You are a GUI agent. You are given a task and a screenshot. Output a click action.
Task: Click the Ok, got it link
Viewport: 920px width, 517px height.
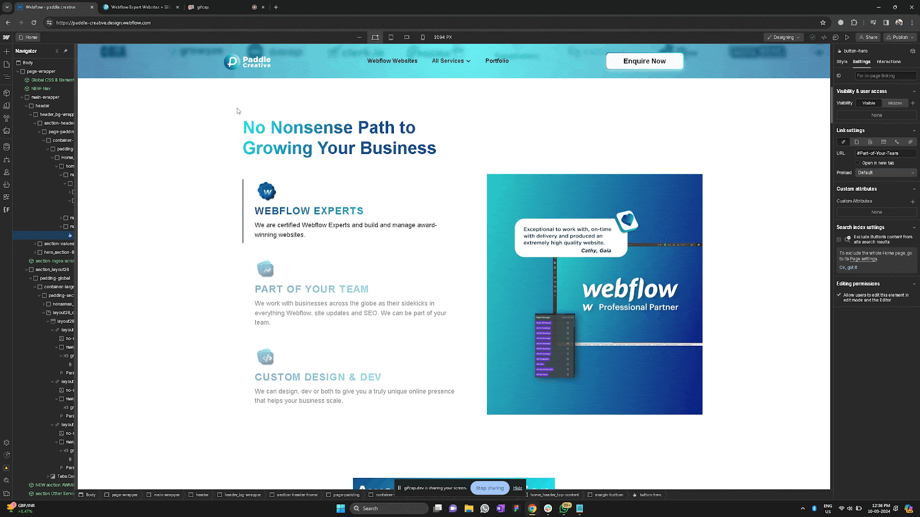848,268
